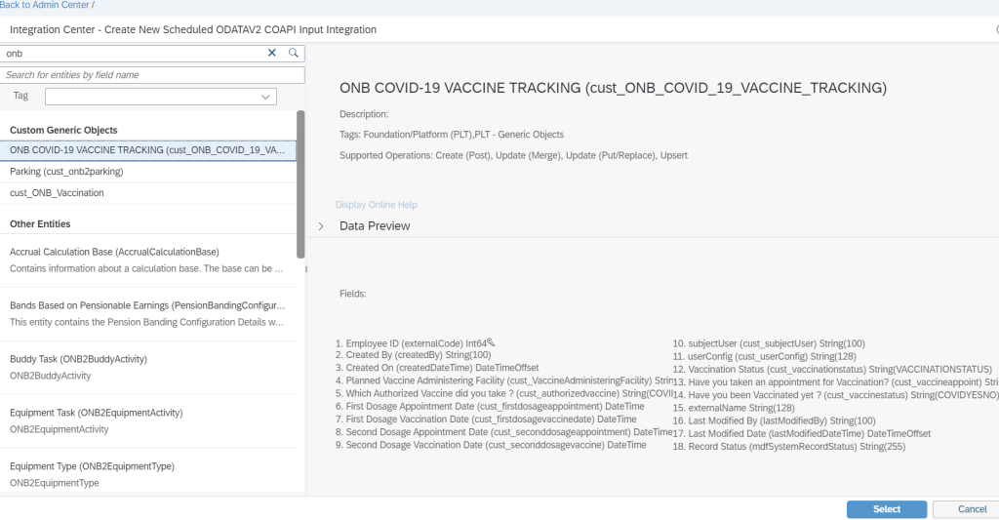The image size is (999, 520).
Task: Click 'Vaccination Status' field text
Action: click(832, 369)
